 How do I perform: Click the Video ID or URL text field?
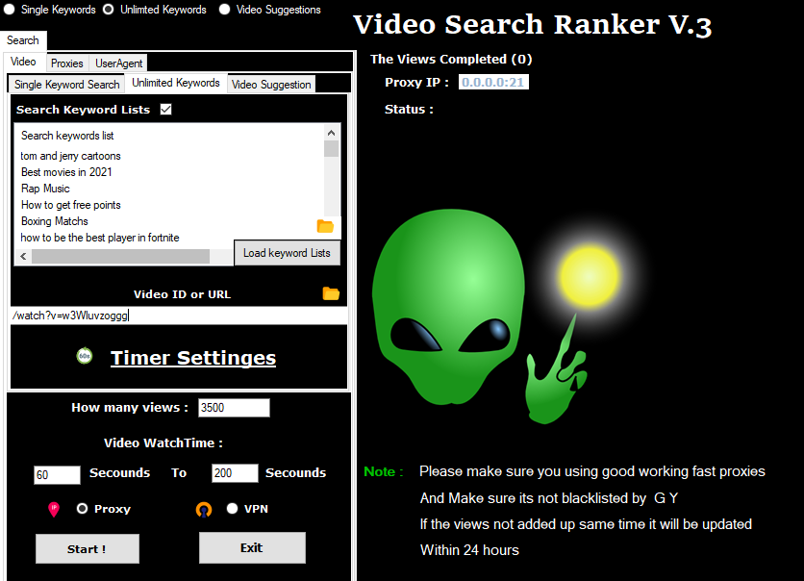coord(179,316)
